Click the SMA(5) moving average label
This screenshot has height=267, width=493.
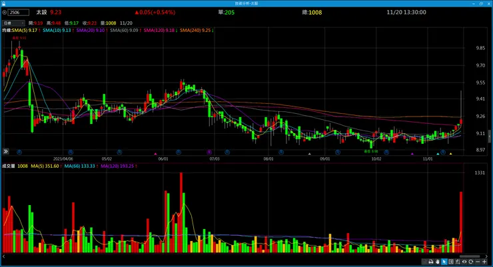(x=24, y=31)
